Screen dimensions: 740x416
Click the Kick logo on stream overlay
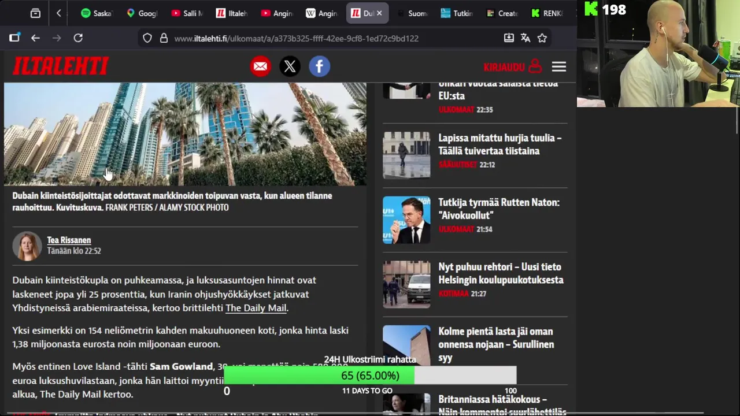pyautogui.click(x=591, y=9)
